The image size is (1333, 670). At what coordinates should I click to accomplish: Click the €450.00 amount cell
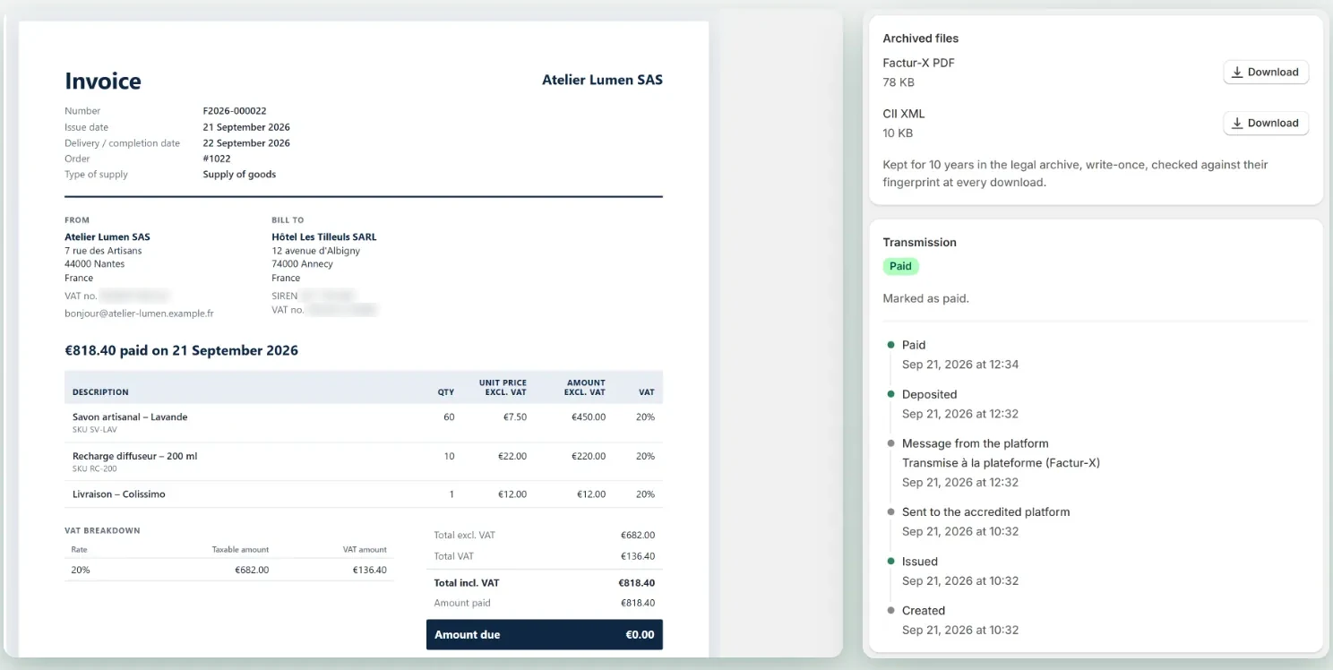coord(590,417)
